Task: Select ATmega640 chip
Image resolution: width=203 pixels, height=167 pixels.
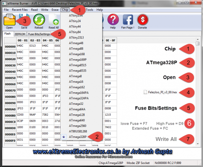Action: pyautogui.click(x=82, y=120)
